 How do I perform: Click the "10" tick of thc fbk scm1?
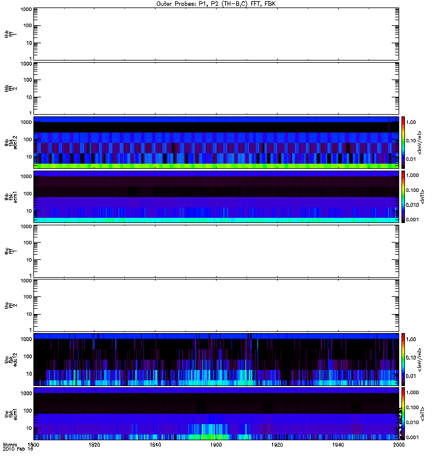click(29, 428)
